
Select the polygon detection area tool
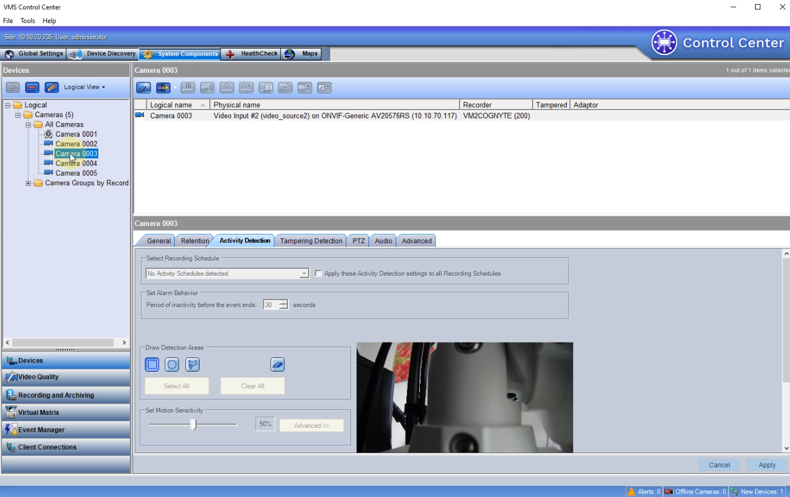pyautogui.click(x=192, y=364)
